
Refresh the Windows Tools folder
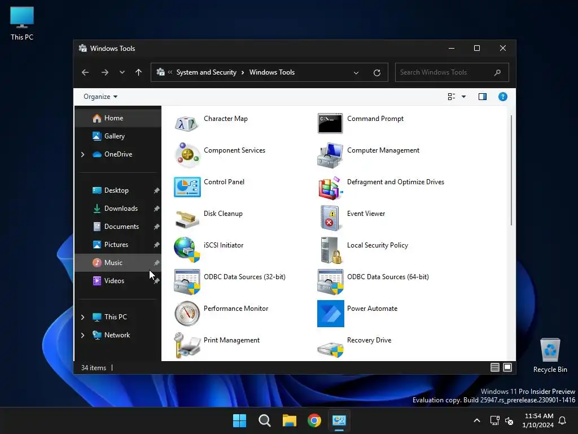[376, 73]
